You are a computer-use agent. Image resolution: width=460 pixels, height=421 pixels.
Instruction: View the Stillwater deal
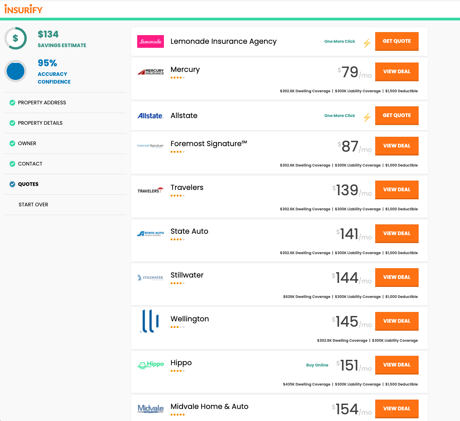coord(397,277)
